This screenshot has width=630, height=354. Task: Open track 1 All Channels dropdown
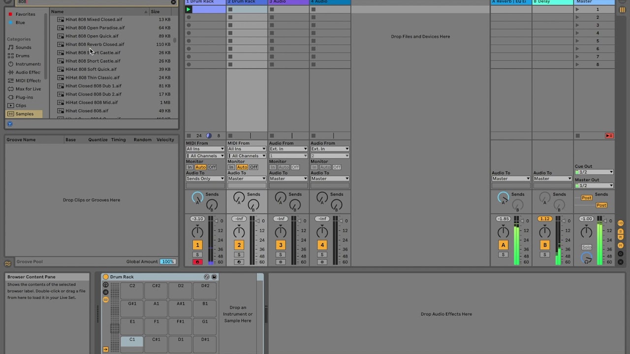point(205,156)
